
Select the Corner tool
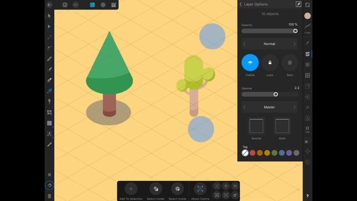pyautogui.click(x=49, y=48)
